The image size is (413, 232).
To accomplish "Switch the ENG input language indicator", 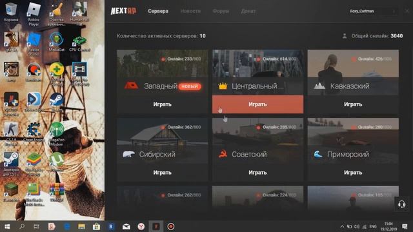I will tap(373, 226).
